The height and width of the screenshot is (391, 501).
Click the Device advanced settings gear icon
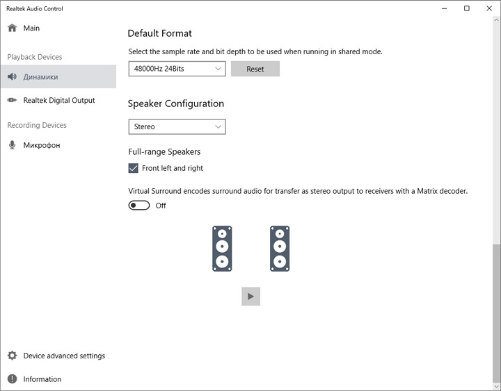12,356
